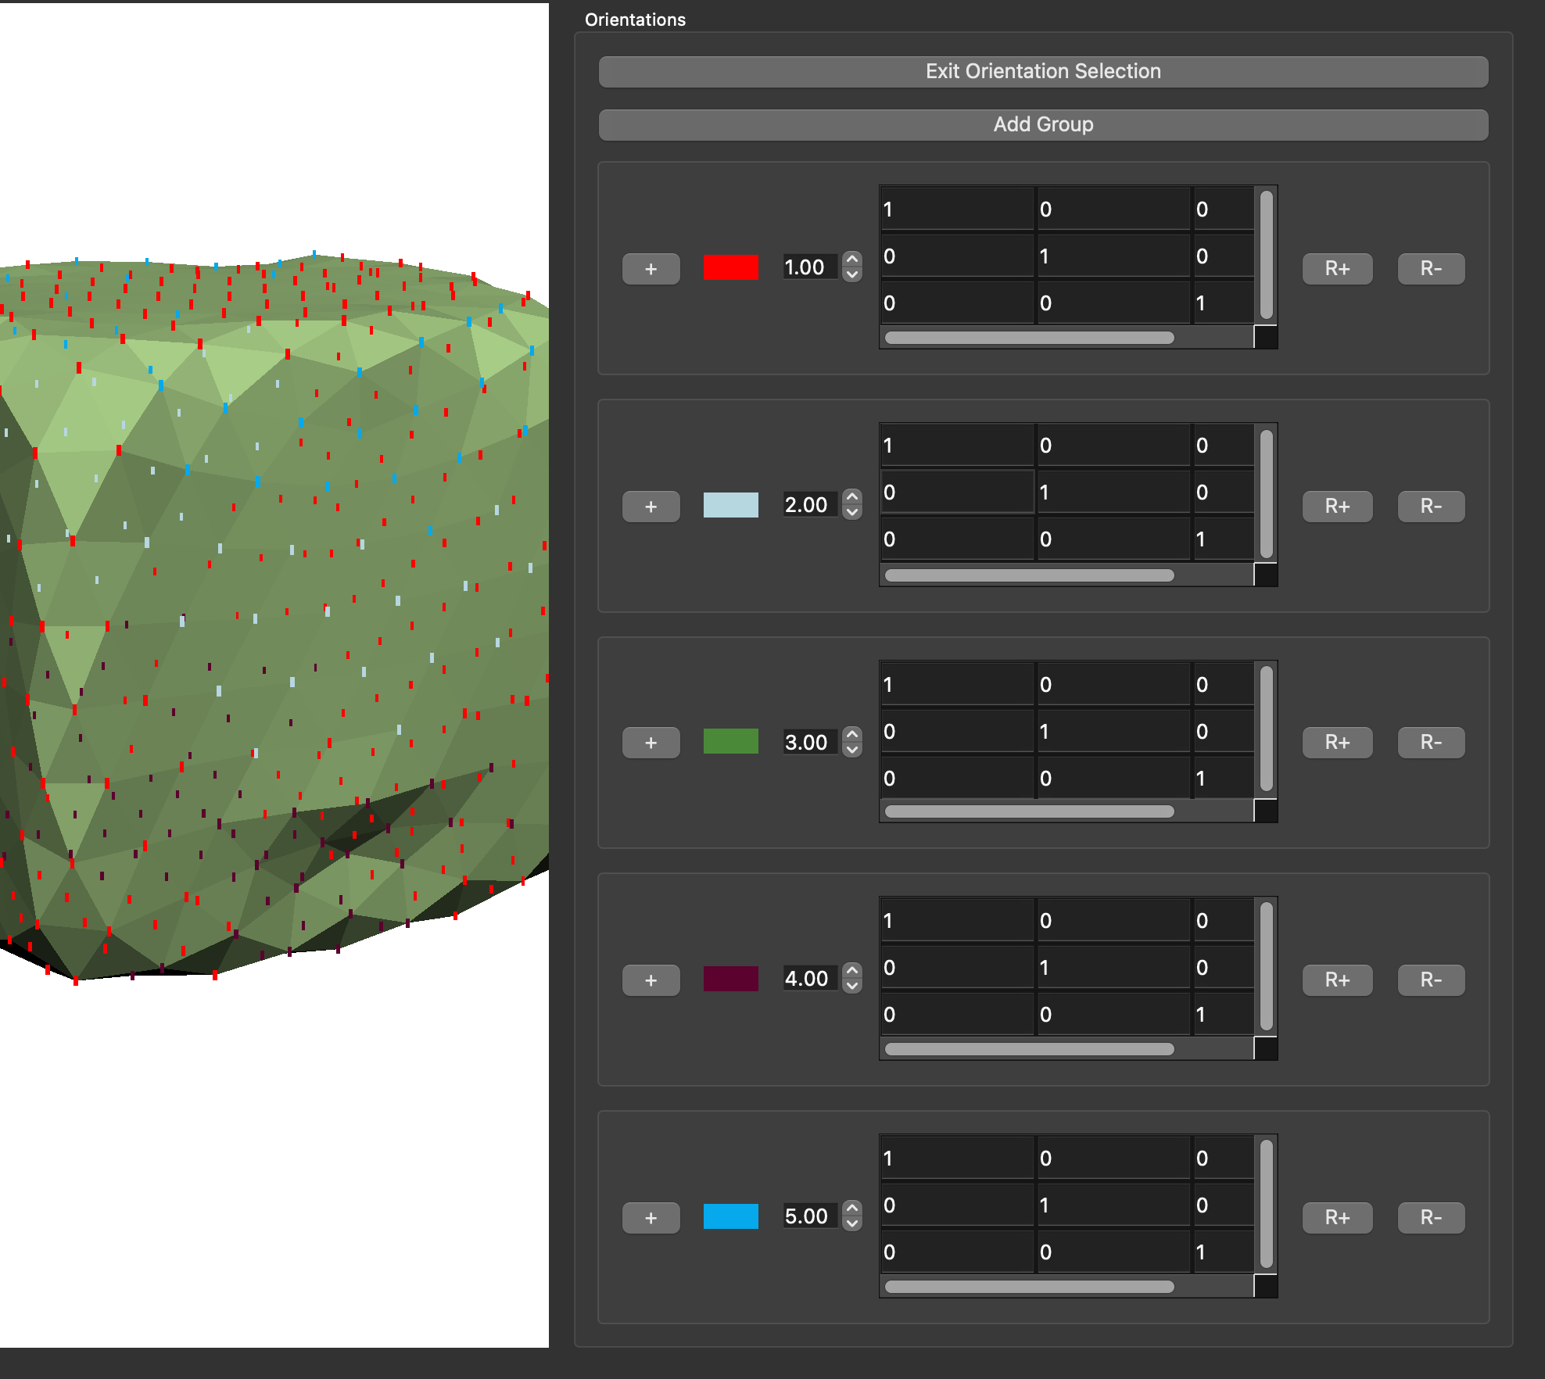
Task: Increase the 4.00 group spinner
Action: coord(852,971)
